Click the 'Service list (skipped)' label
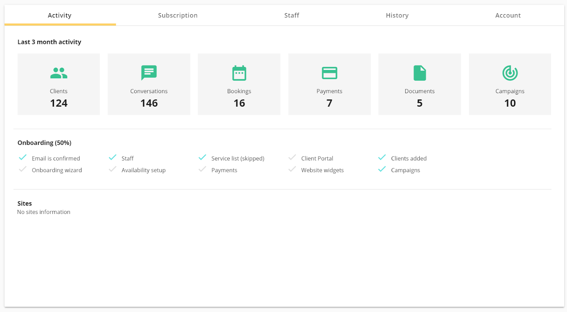Screen dimensions: 567x312 [238, 158]
